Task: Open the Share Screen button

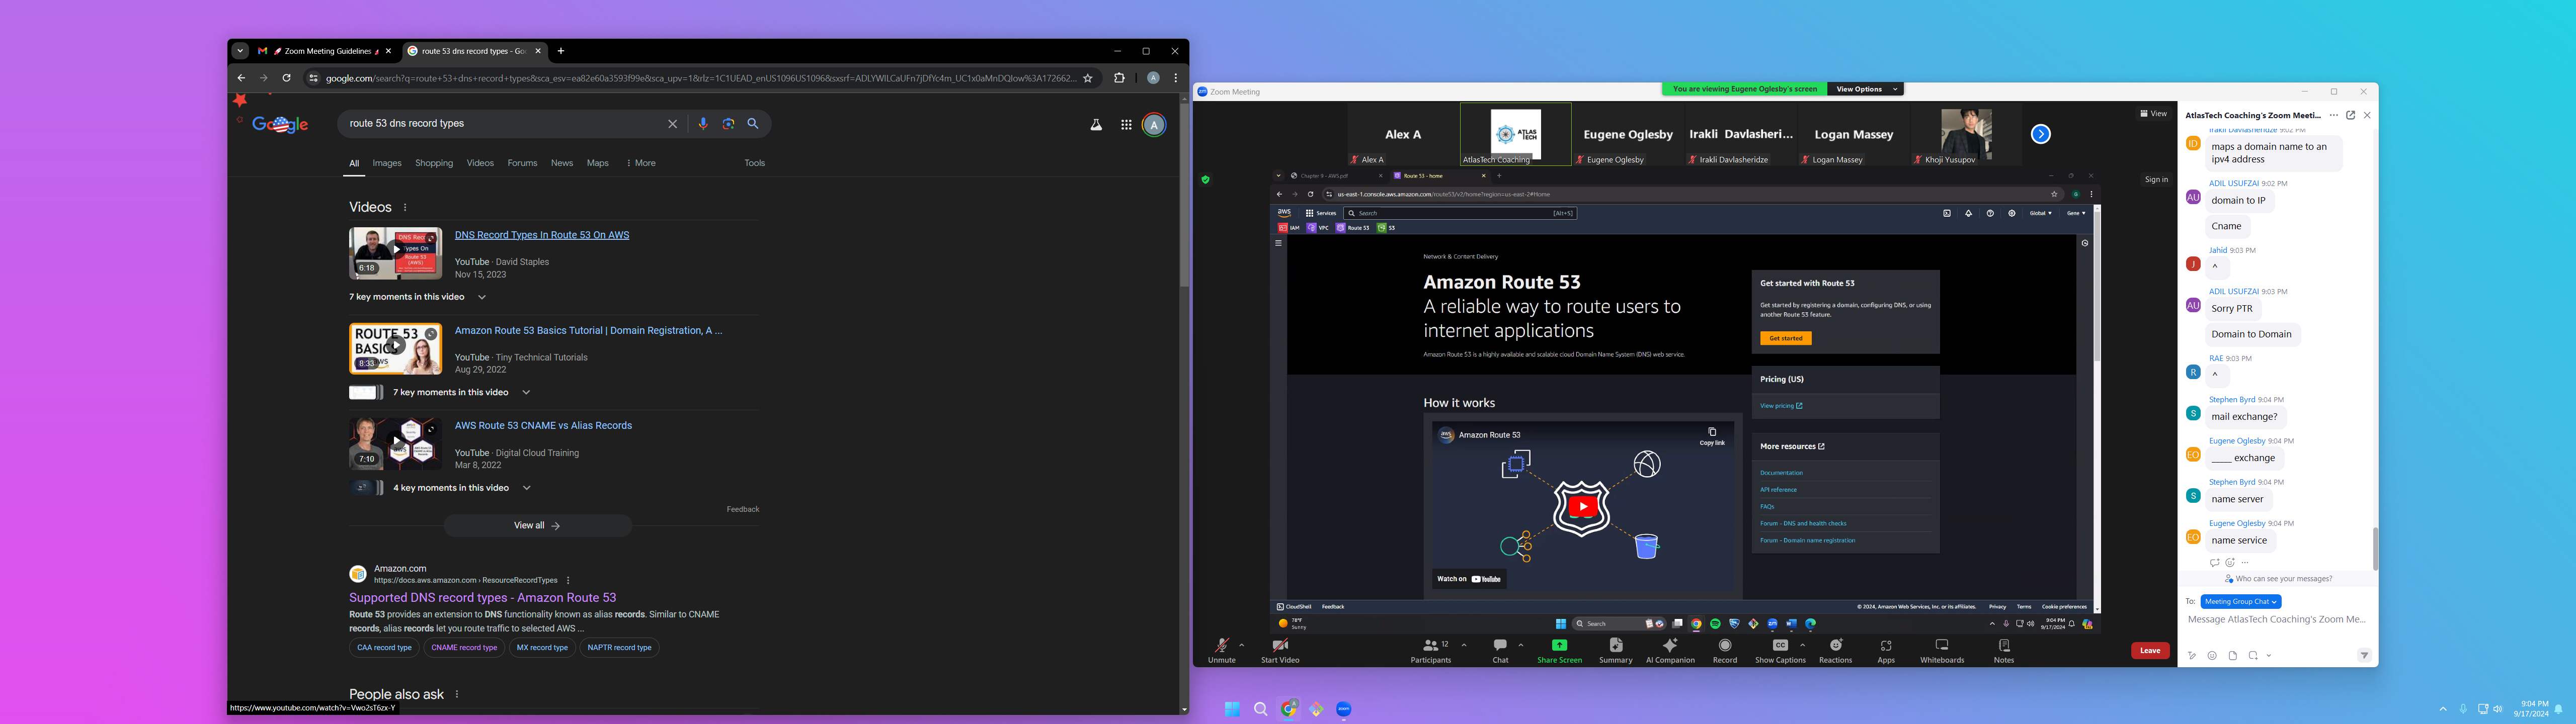Action: pyautogui.click(x=1559, y=647)
